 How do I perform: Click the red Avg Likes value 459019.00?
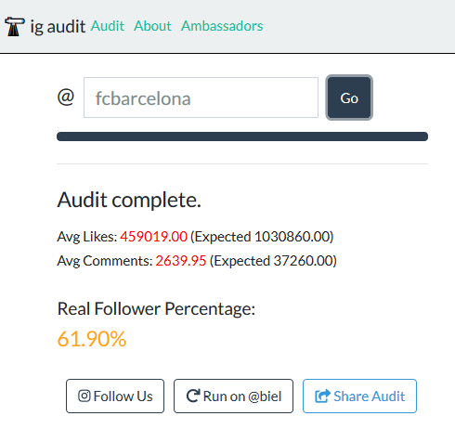tap(153, 237)
